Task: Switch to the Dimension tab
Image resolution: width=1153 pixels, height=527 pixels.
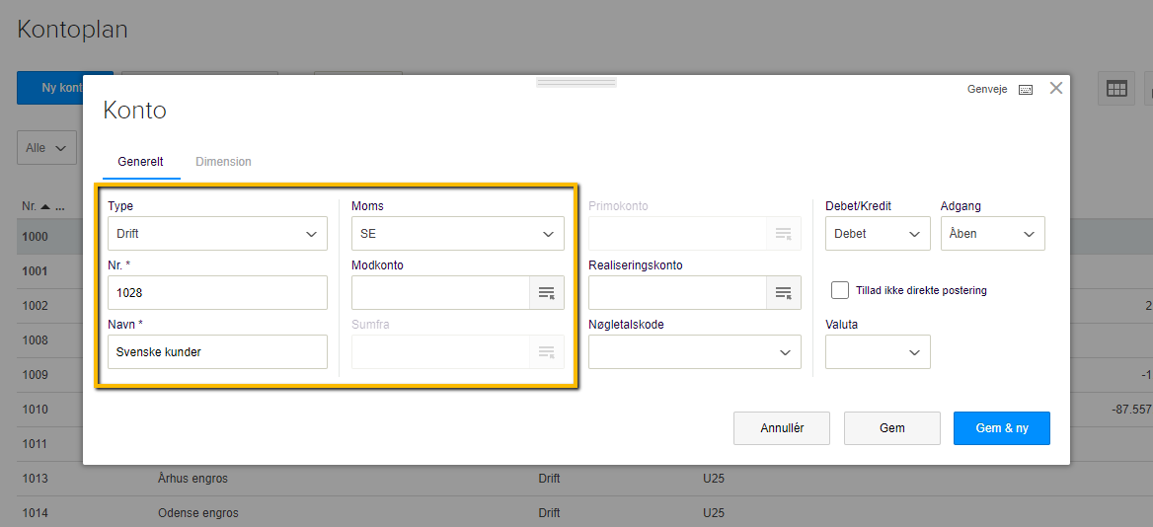Action: click(223, 162)
